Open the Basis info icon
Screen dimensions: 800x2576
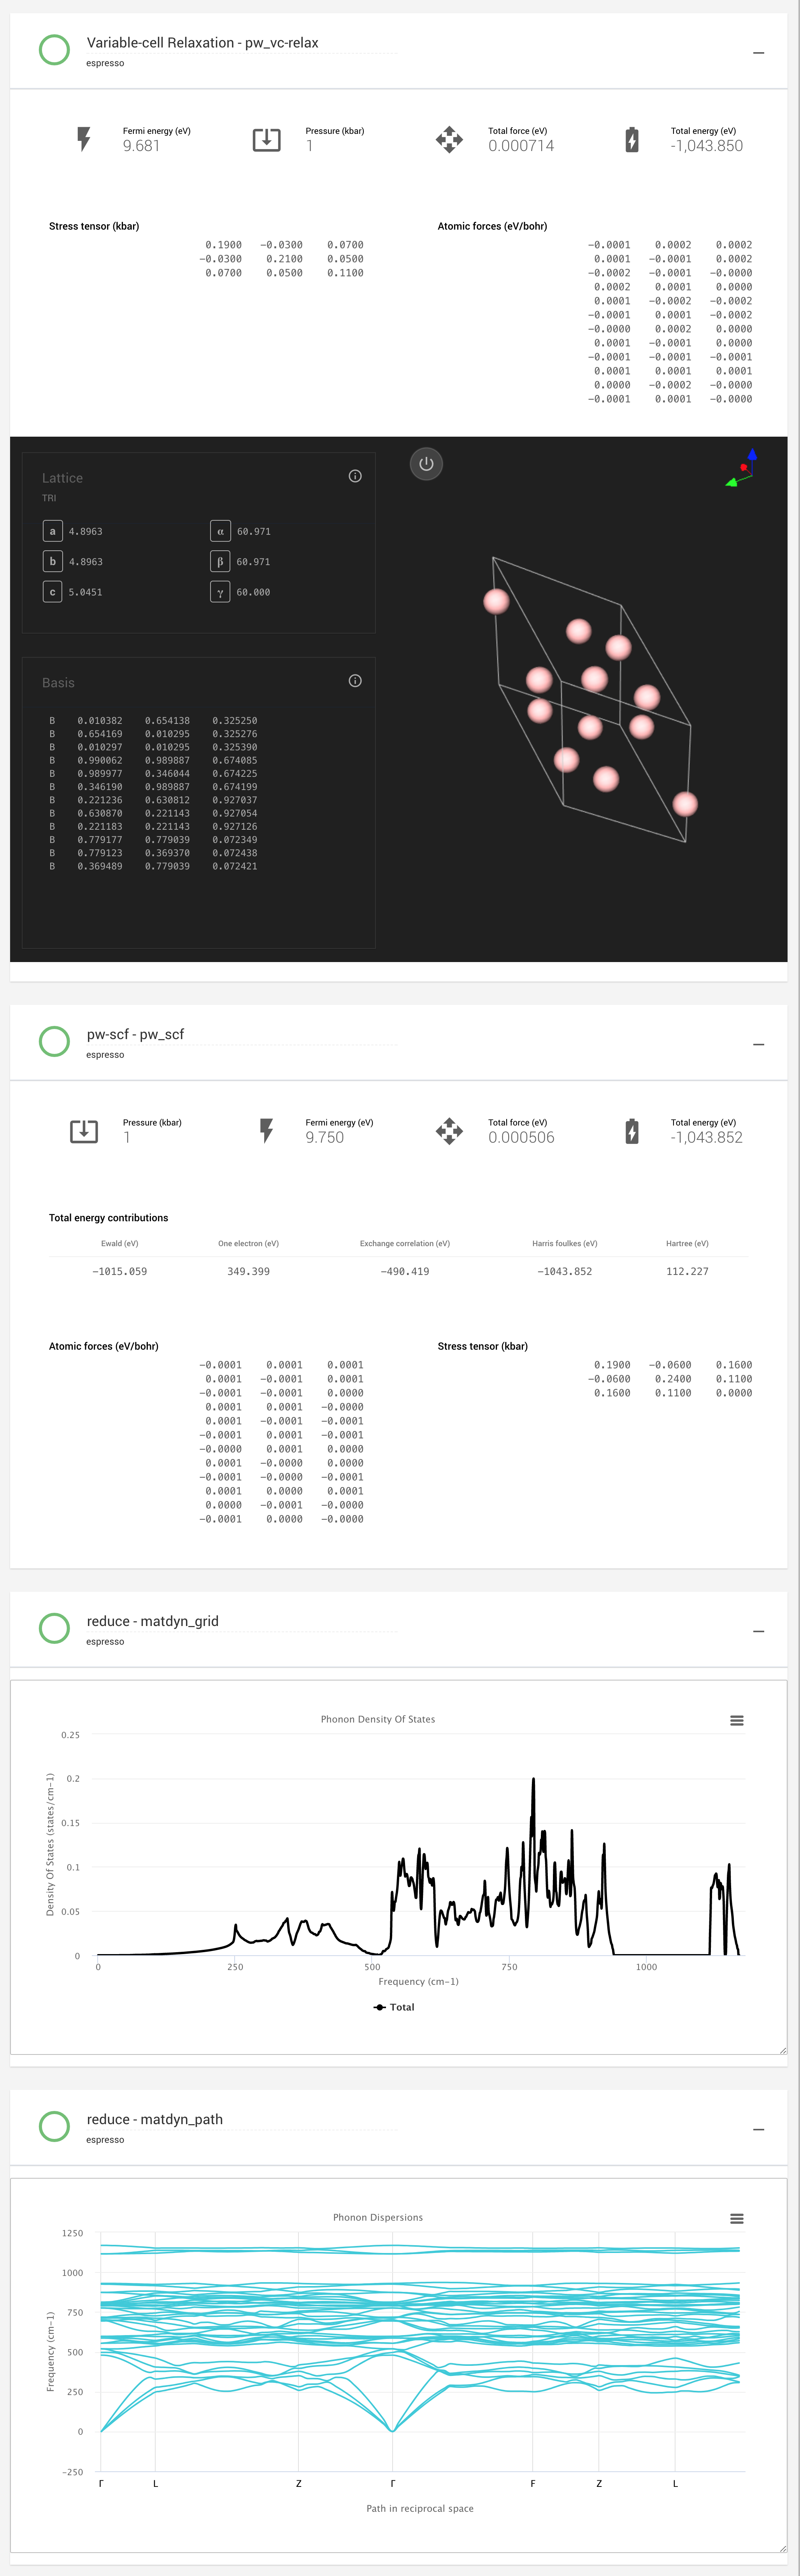(355, 681)
